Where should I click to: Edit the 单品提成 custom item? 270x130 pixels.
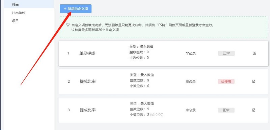(254, 53)
